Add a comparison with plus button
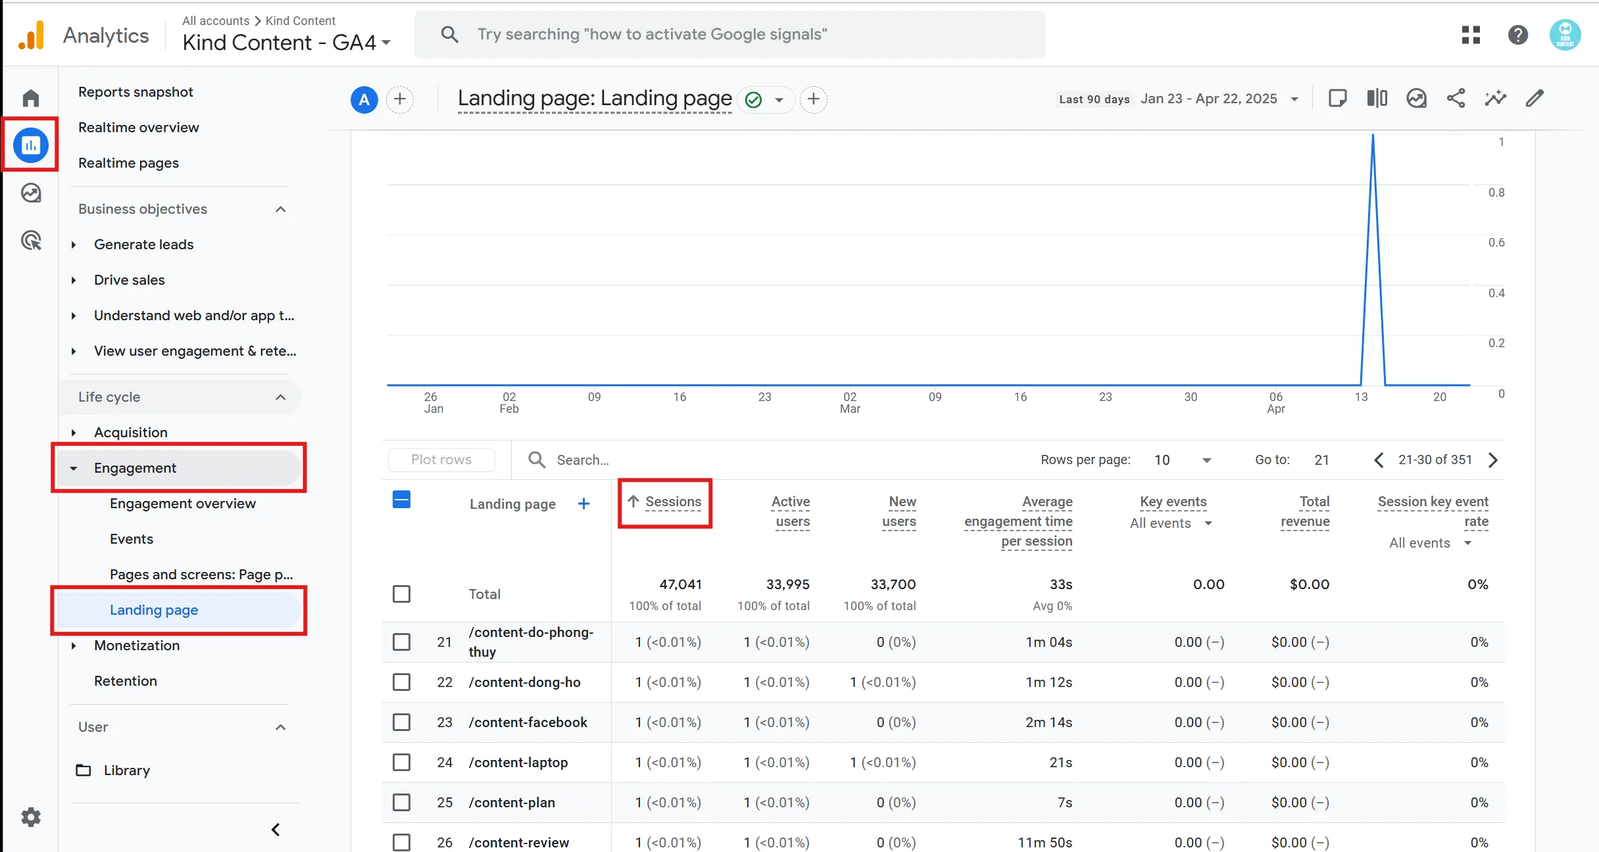1599x852 pixels. coord(400,99)
